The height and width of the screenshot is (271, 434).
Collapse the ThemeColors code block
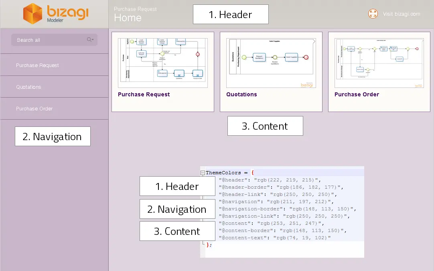(203, 173)
